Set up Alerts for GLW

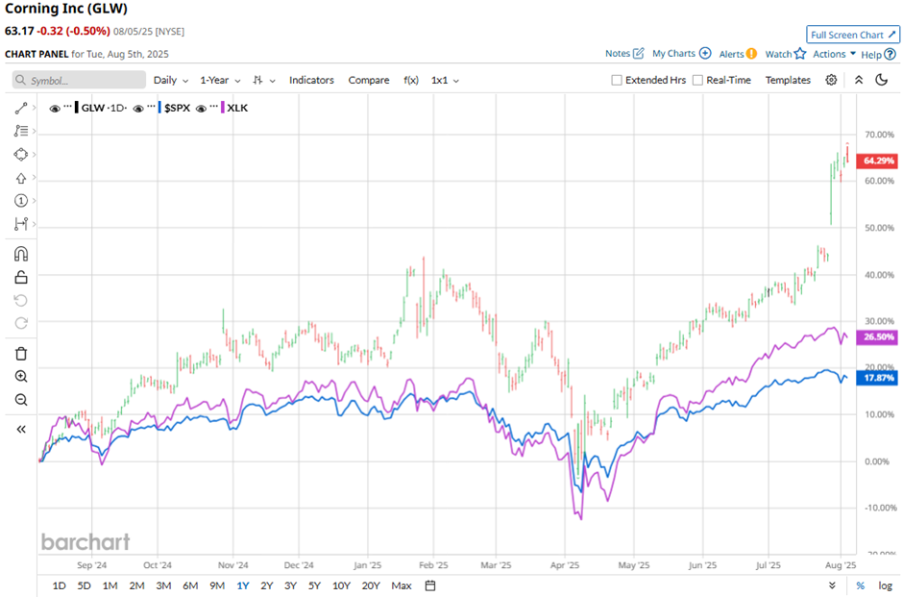pyautogui.click(x=738, y=54)
